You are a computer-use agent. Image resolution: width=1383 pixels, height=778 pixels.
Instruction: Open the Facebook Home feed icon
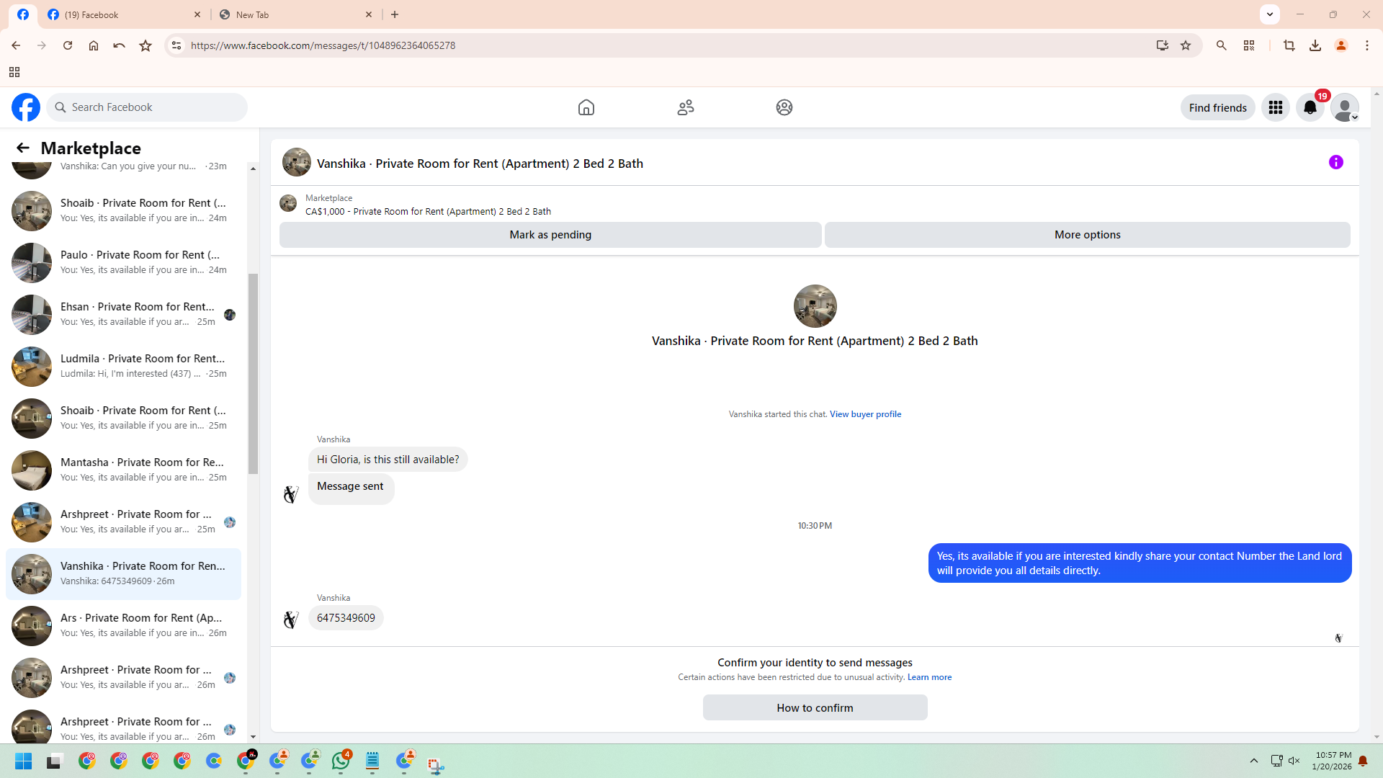click(x=586, y=107)
